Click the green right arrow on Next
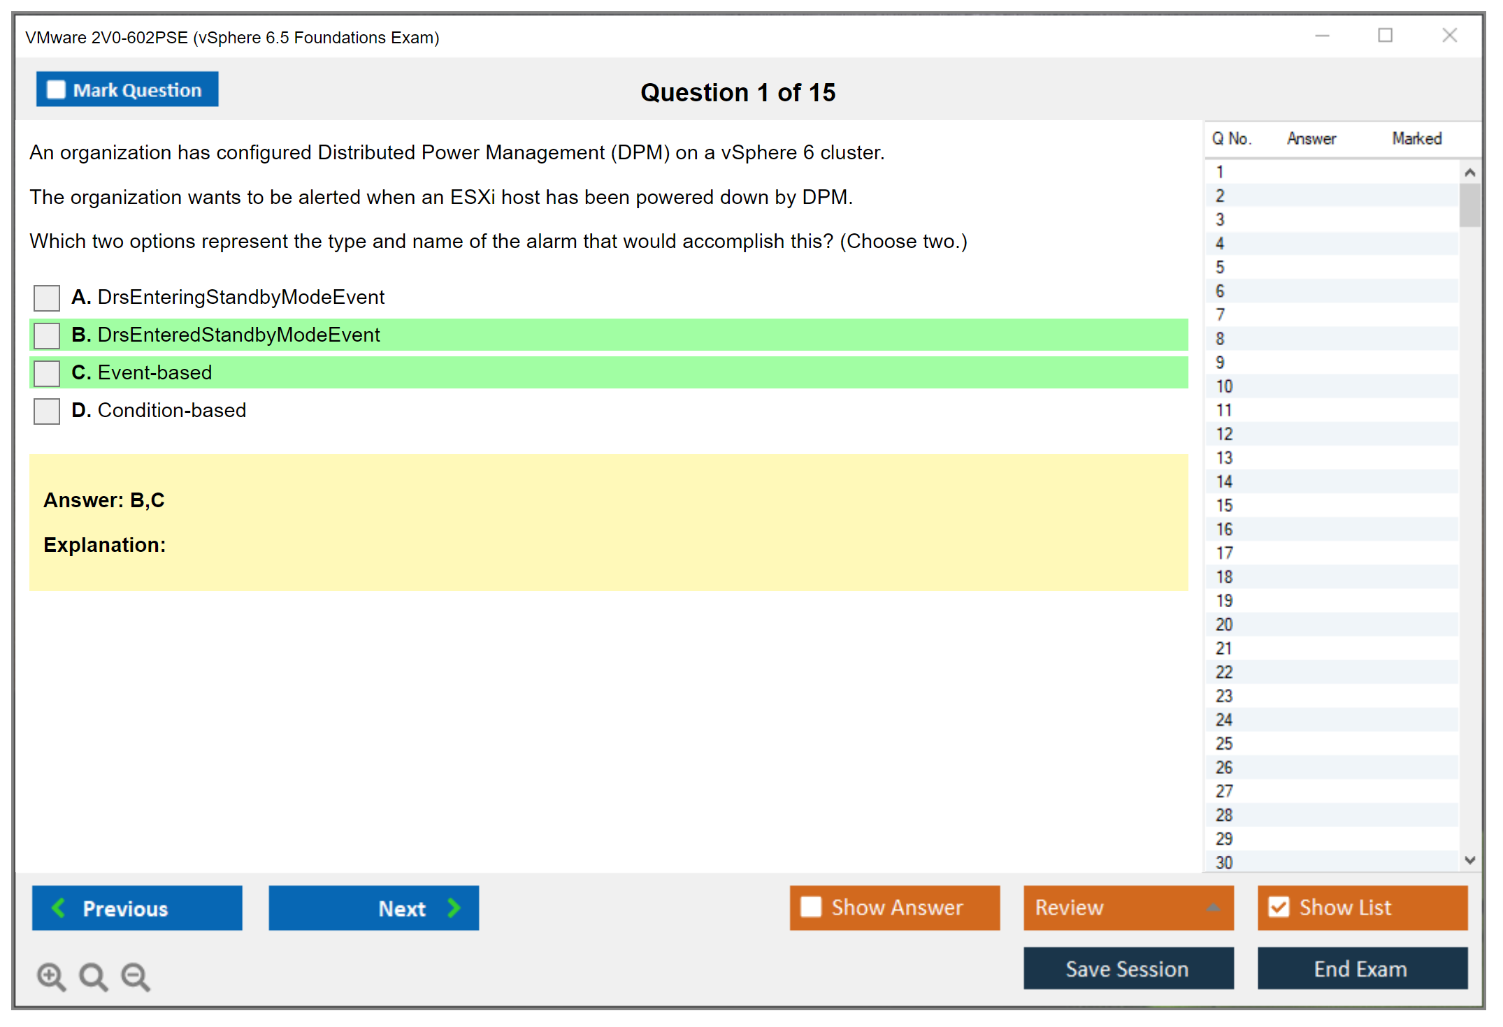 coord(454,908)
